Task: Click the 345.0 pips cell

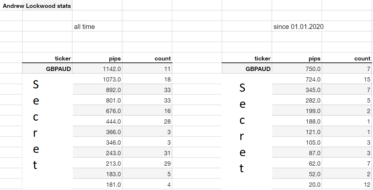Action: pos(297,89)
